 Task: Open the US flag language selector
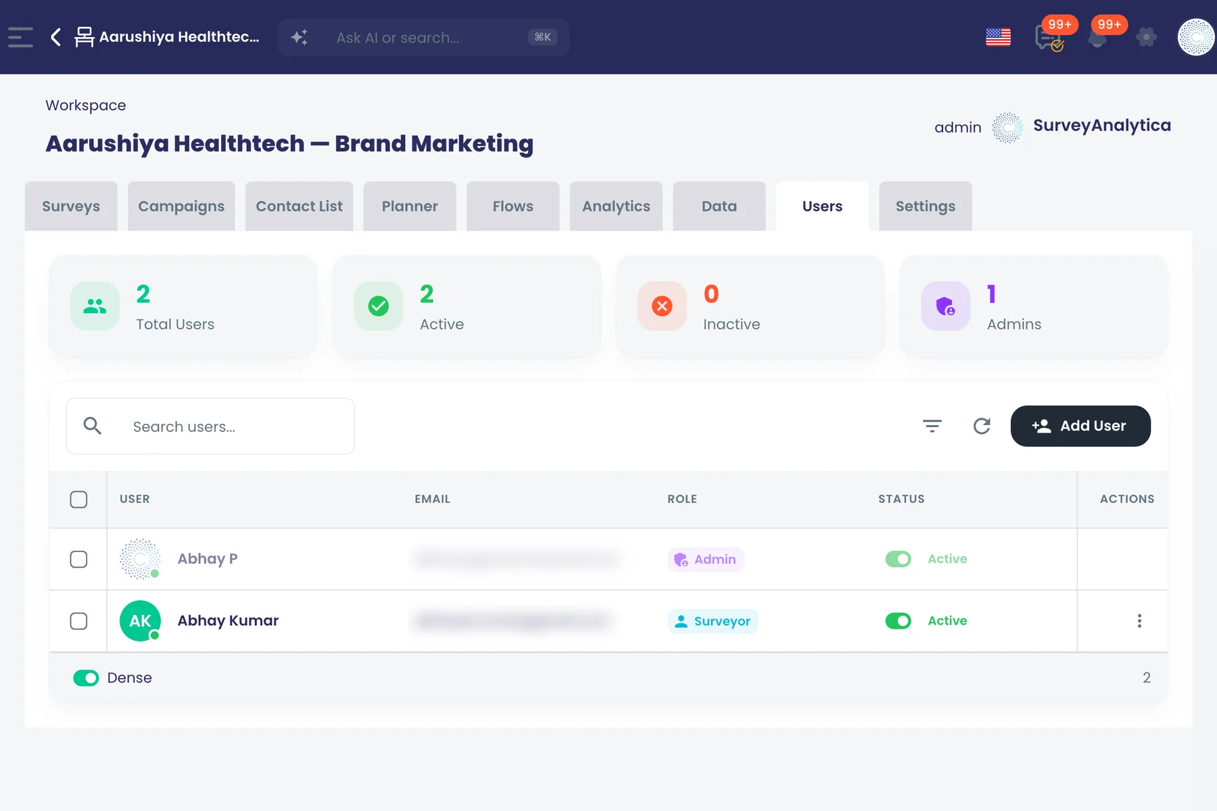pos(998,37)
